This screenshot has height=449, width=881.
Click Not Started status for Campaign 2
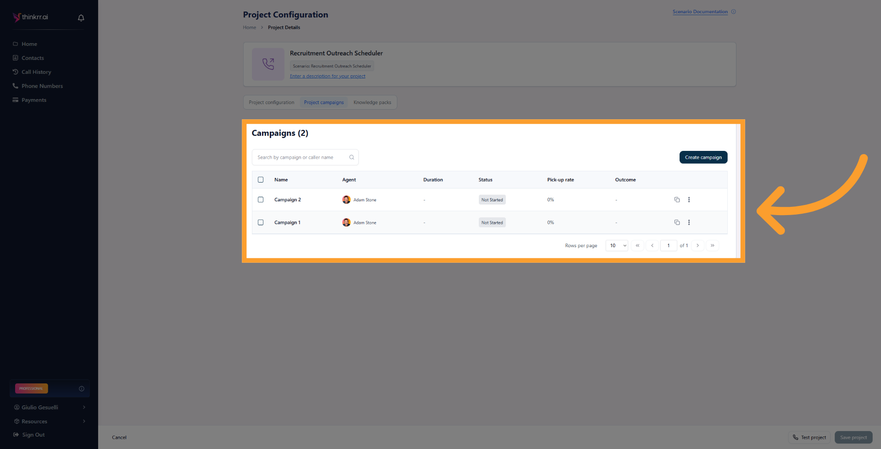[492, 200]
